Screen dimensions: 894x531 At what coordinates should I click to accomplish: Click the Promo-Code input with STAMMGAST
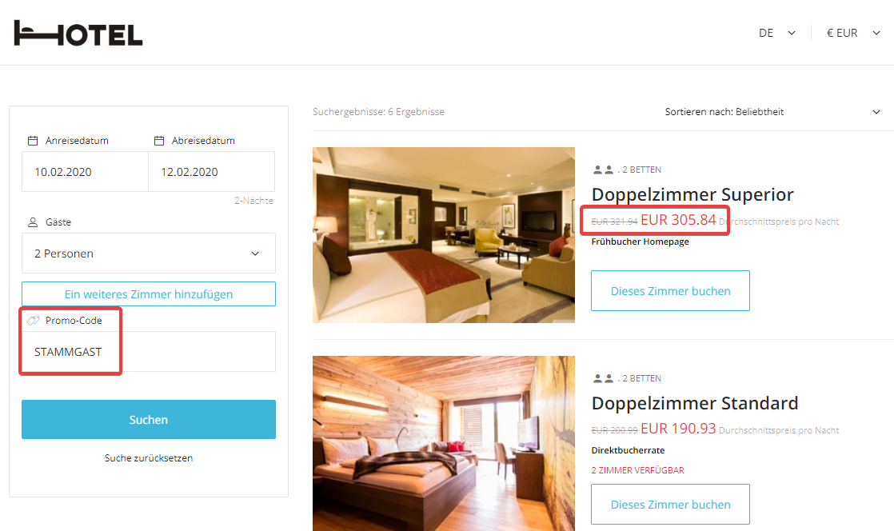click(x=148, y=352)
